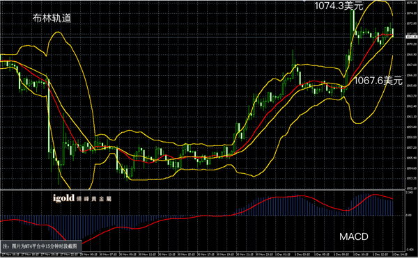
Task: Click the 1068.90 price axis label
Action: (x=412, y=54)
